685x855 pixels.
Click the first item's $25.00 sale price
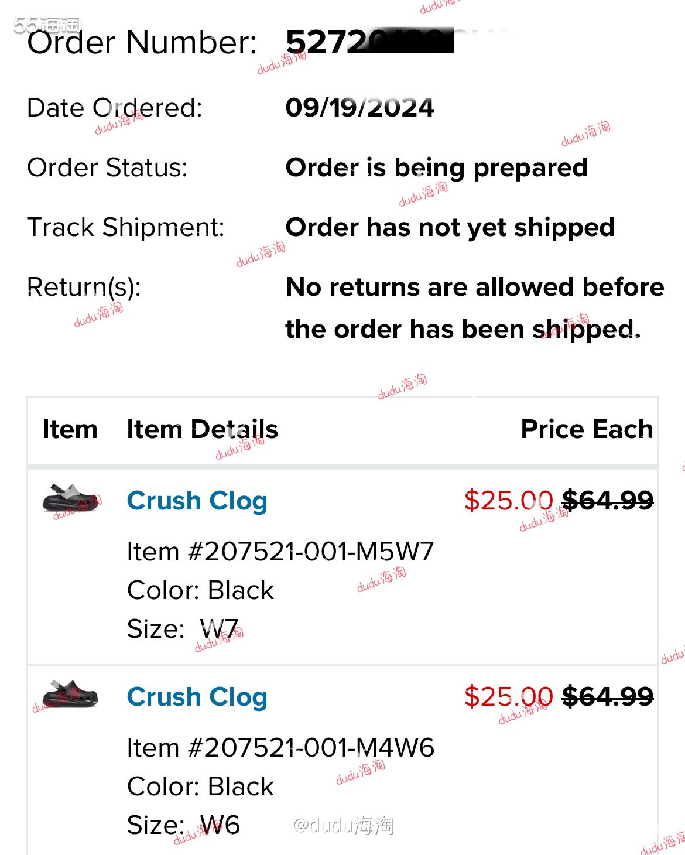[x=509, y=501]
